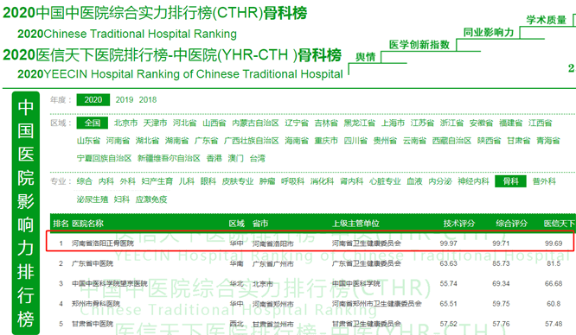Filter region by 香港
Screen dimensions: 576x335
tap(214, 158)
